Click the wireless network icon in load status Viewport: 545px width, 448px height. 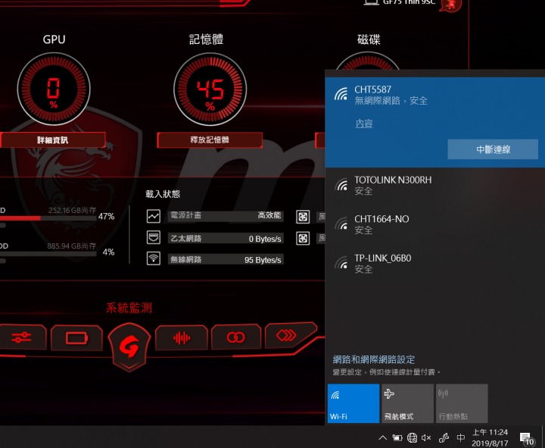[153, 258]
